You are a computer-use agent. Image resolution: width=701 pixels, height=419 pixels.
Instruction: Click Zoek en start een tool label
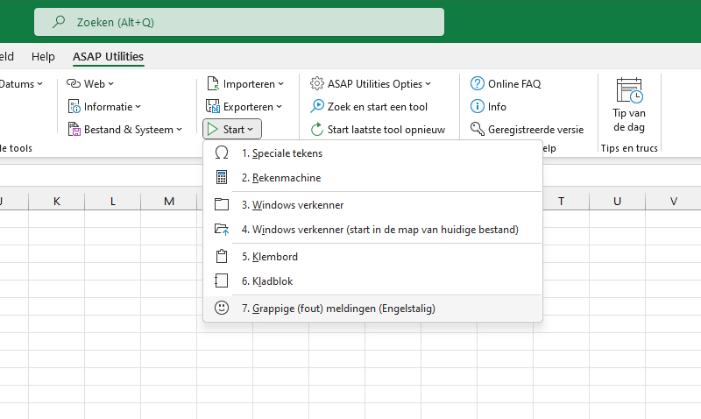(x=378, y=106)
